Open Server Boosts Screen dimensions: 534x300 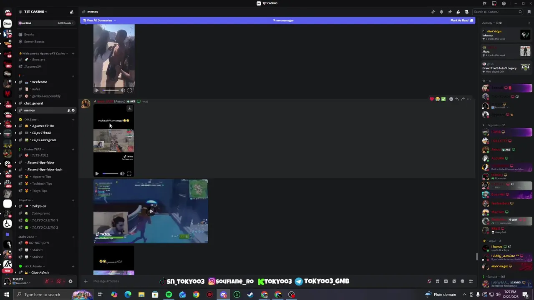[46, 42]
